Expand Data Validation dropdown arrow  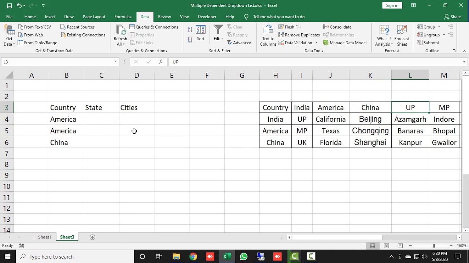[316, 43]
